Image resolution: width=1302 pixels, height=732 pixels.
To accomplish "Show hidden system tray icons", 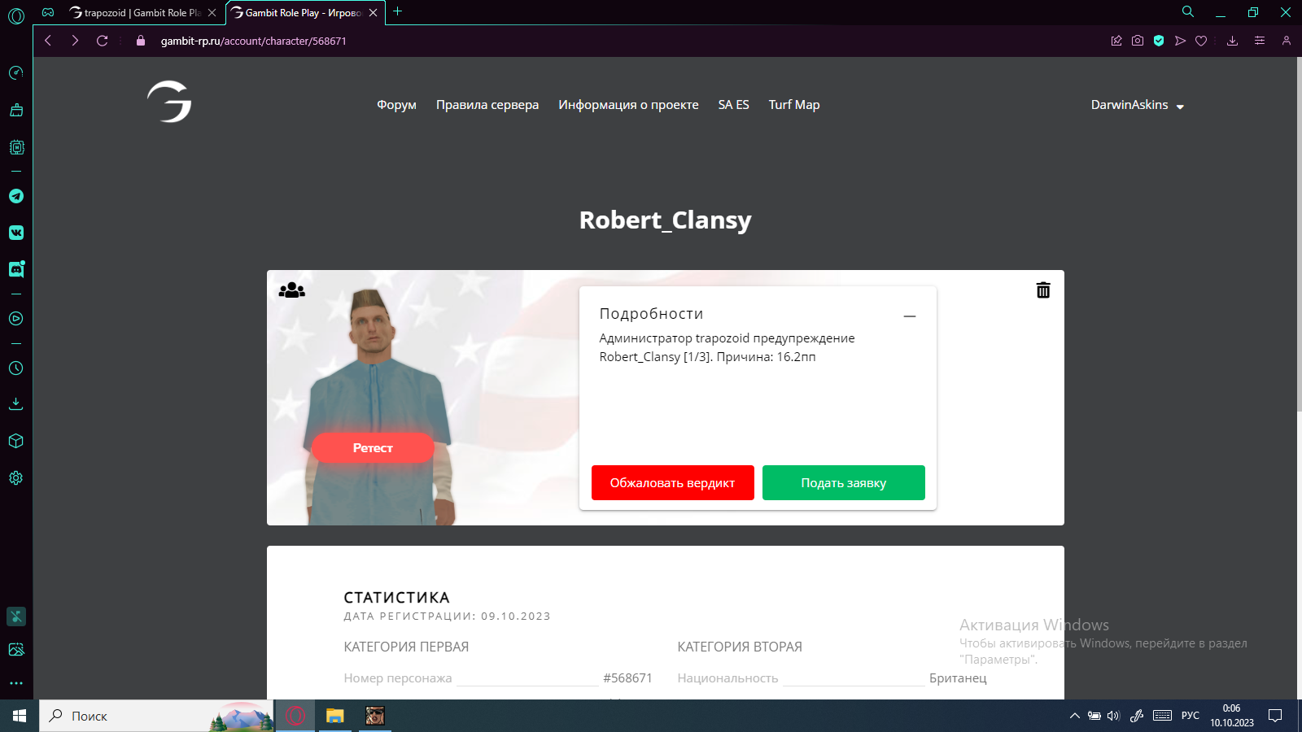I will click(1074, 716).
